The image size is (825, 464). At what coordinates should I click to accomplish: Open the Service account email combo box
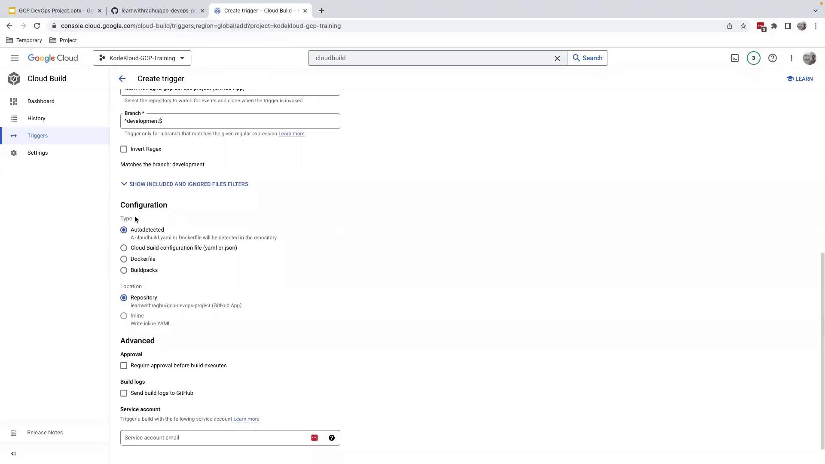tap(215, 438)
